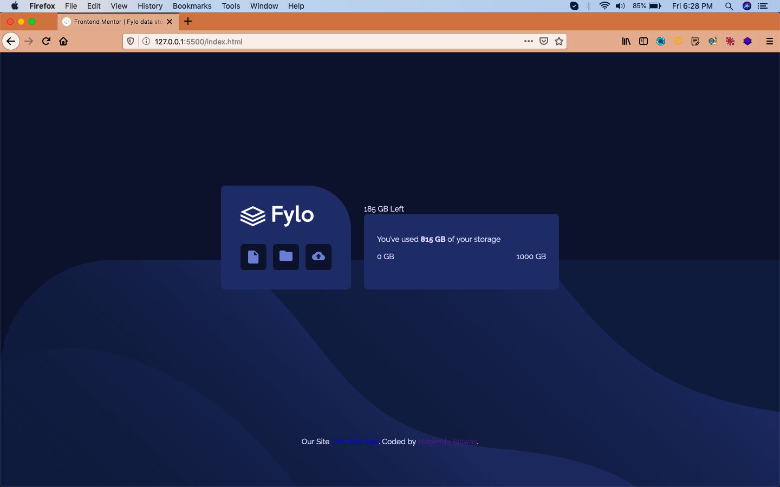Open the Firefox application menu

(42, 6)
